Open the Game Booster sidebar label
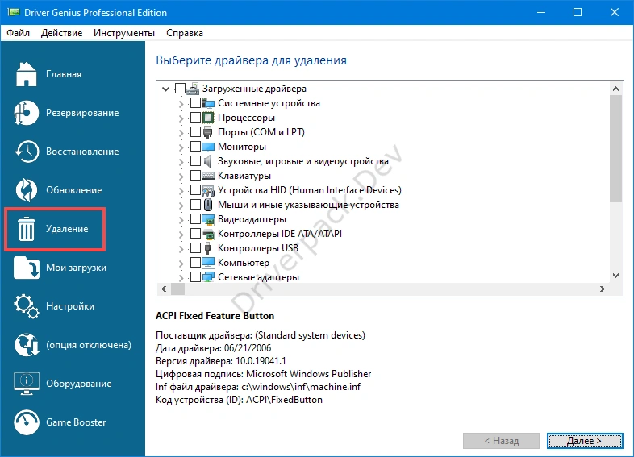 (76, 422)
